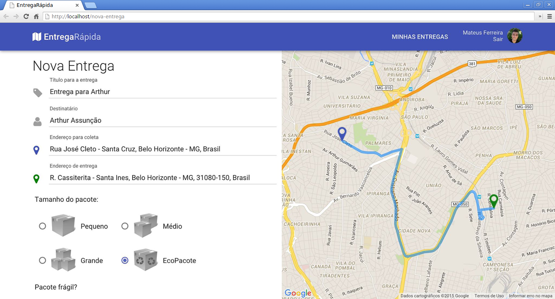Click the page icon in address bar
This screenshot has height=299, width=555.
click(47, 17)
